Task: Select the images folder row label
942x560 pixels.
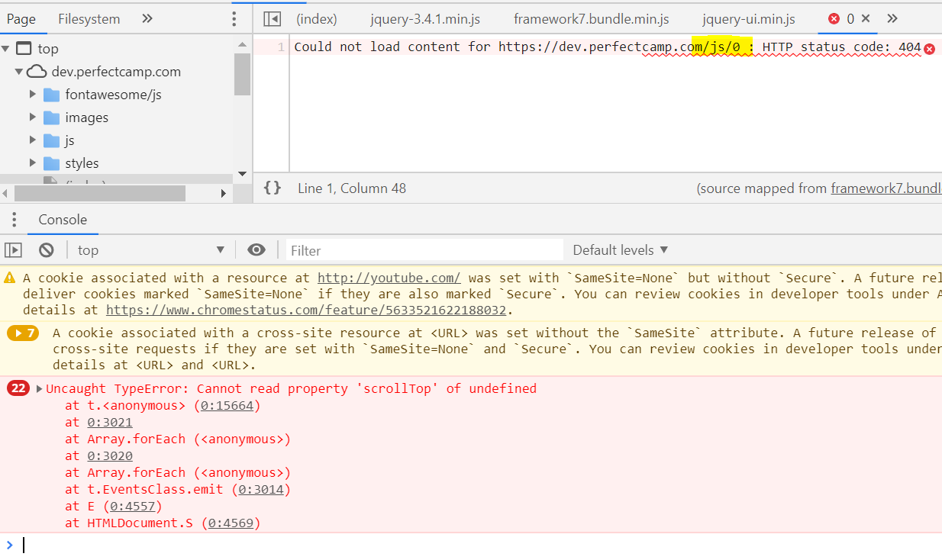Action: (87, 117)
